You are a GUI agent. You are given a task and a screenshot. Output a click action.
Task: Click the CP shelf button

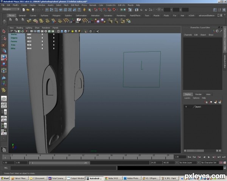(72, 21)
